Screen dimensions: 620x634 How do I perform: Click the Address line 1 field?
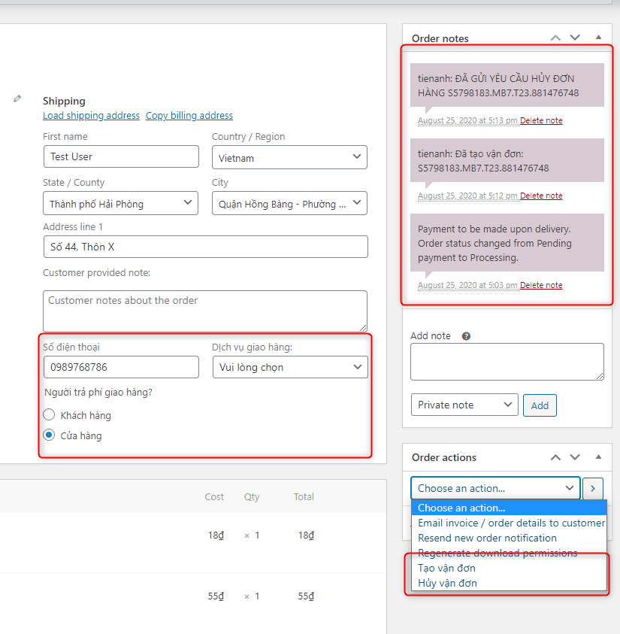click(206, 247)
